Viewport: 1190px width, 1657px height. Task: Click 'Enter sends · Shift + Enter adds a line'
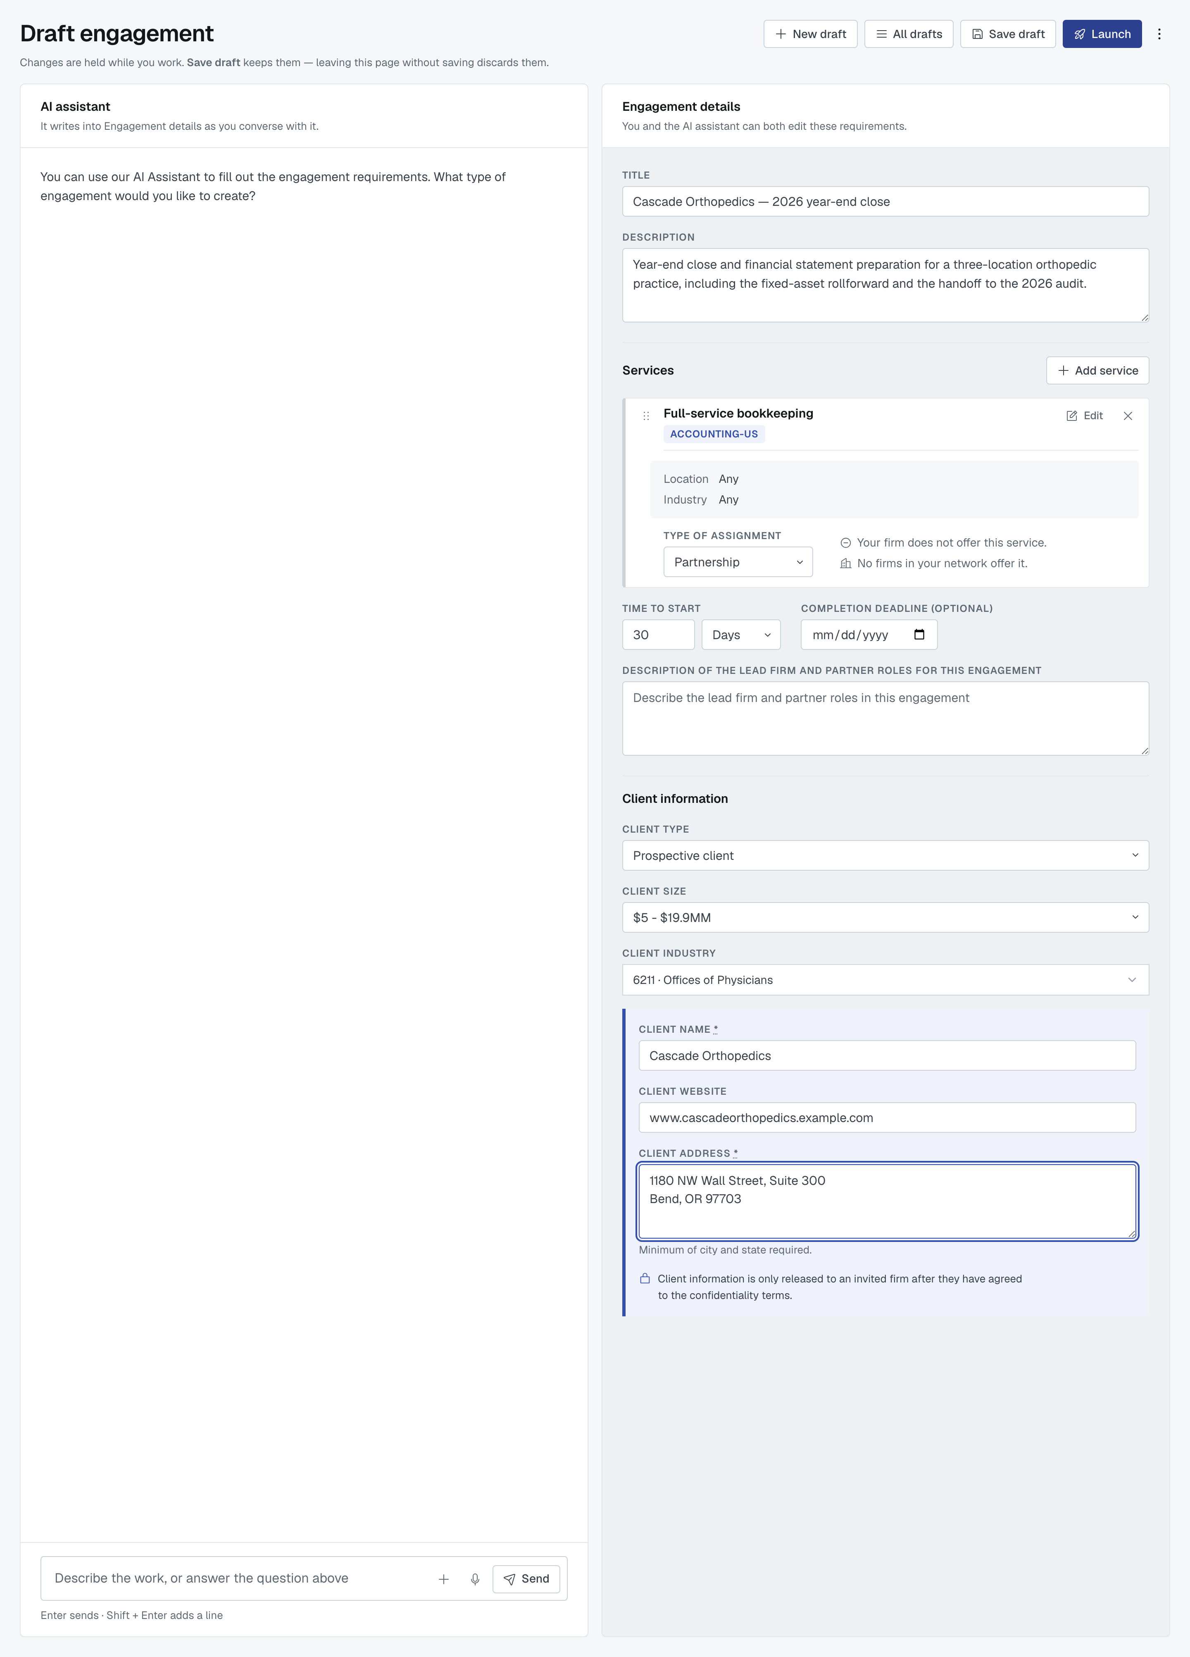[131, 1615]
